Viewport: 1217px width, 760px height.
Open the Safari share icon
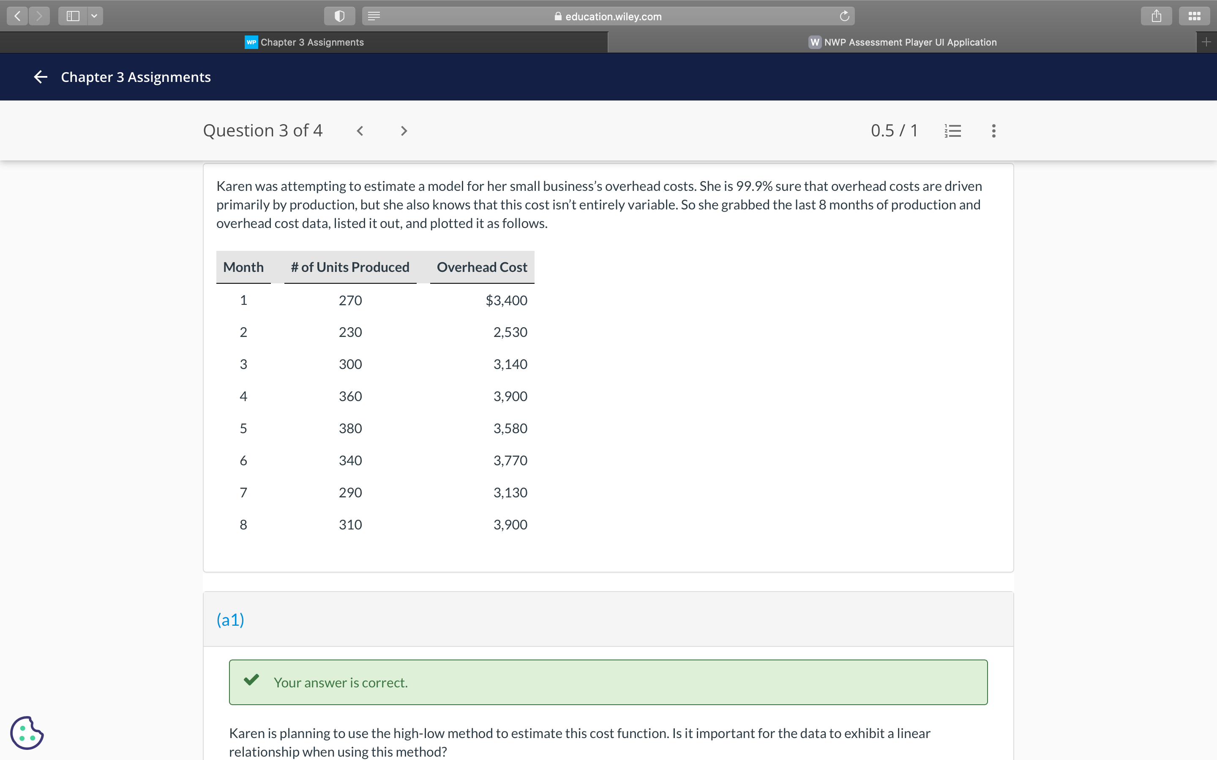pyautogui.click(x=1156, y=16)
